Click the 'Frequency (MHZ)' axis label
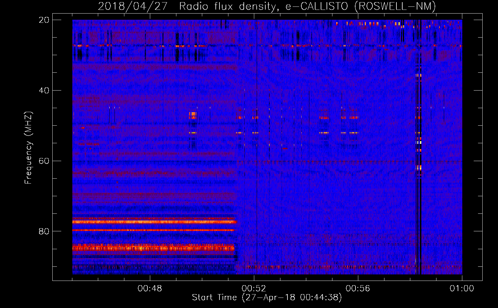 coord(28,148)
